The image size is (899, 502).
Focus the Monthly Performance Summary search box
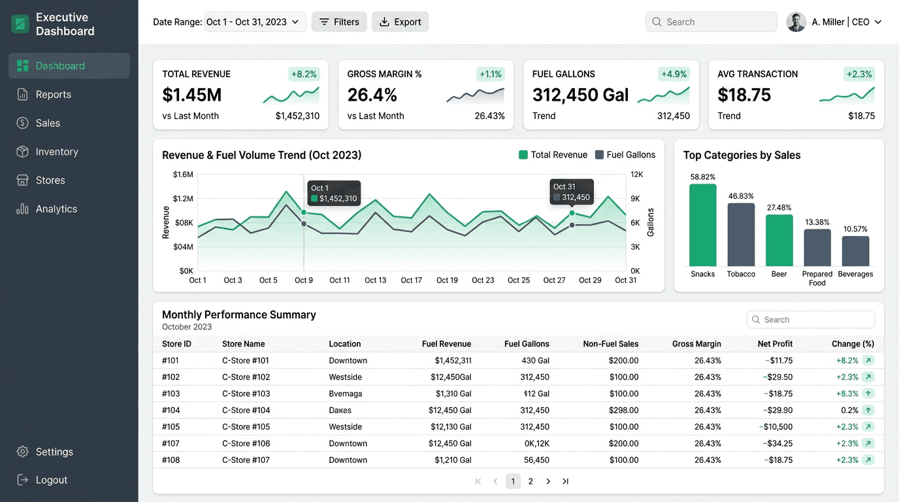pyautogui.click(x=811, y=320)
